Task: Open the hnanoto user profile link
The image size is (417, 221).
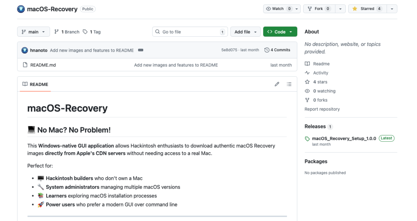Action: (38, 50)
